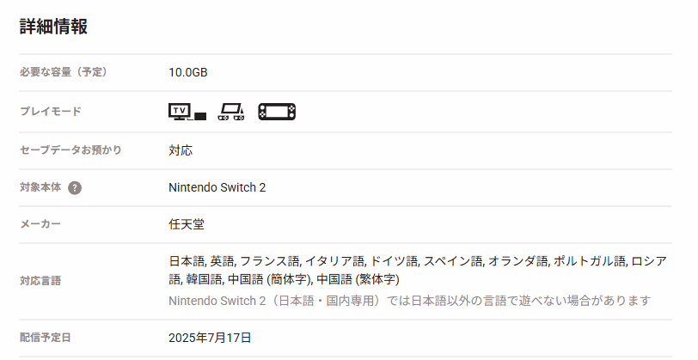Image resolution: width=698 pixels, height=360 pixels.
Task: Select the 10.0GB capacity value
Action: (188, 72)
